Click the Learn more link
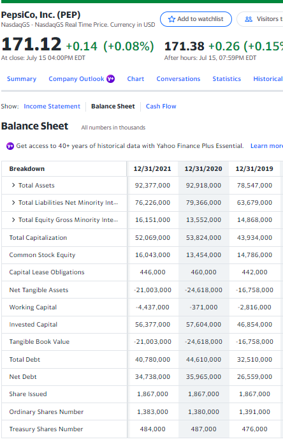This screenshot has width=283, height=444. point(266,146)
